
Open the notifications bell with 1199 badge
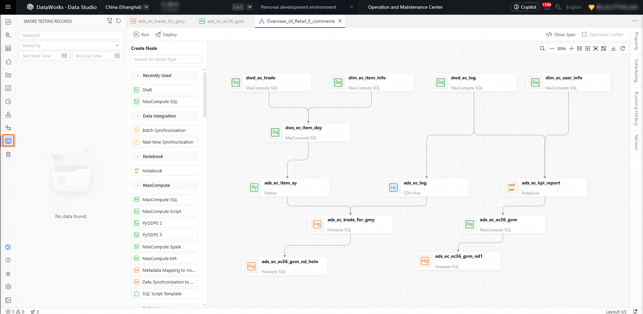pos(547,7)
